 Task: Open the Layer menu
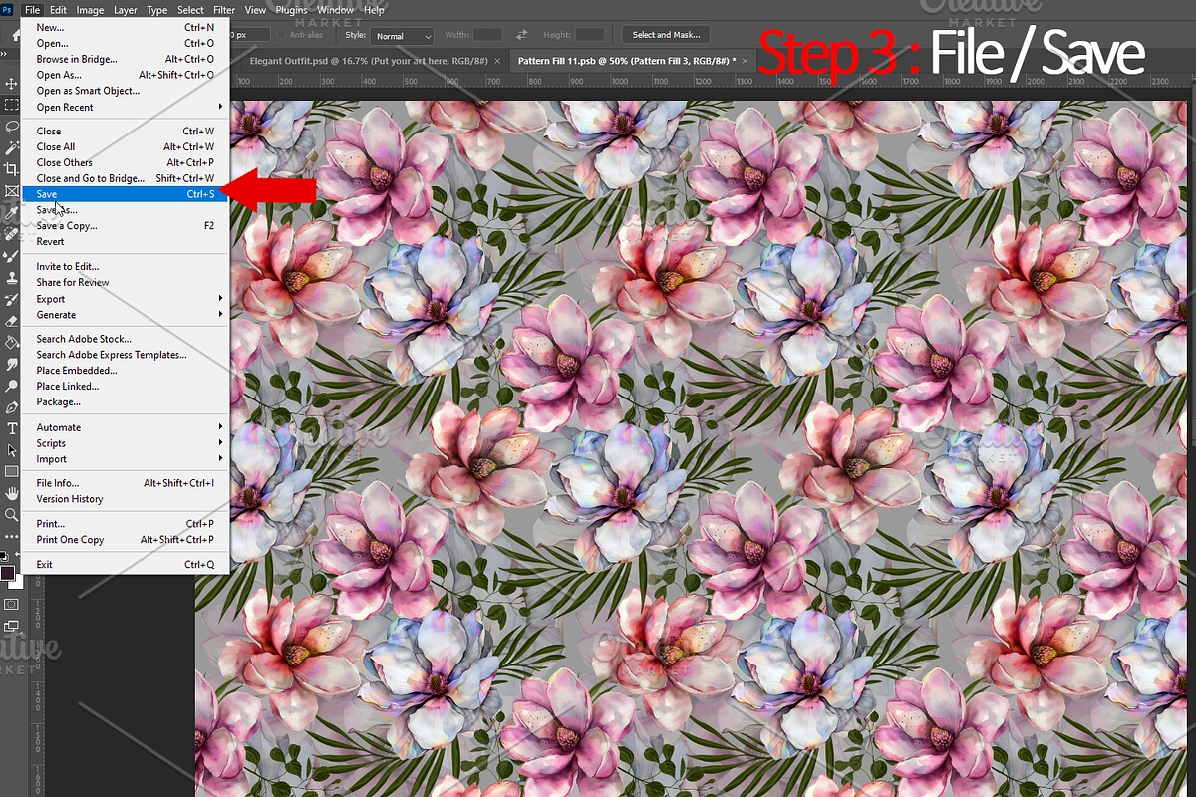click(126, 10)
